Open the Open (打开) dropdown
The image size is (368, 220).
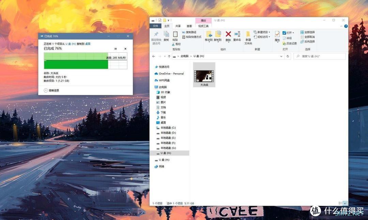click(288, 33)
